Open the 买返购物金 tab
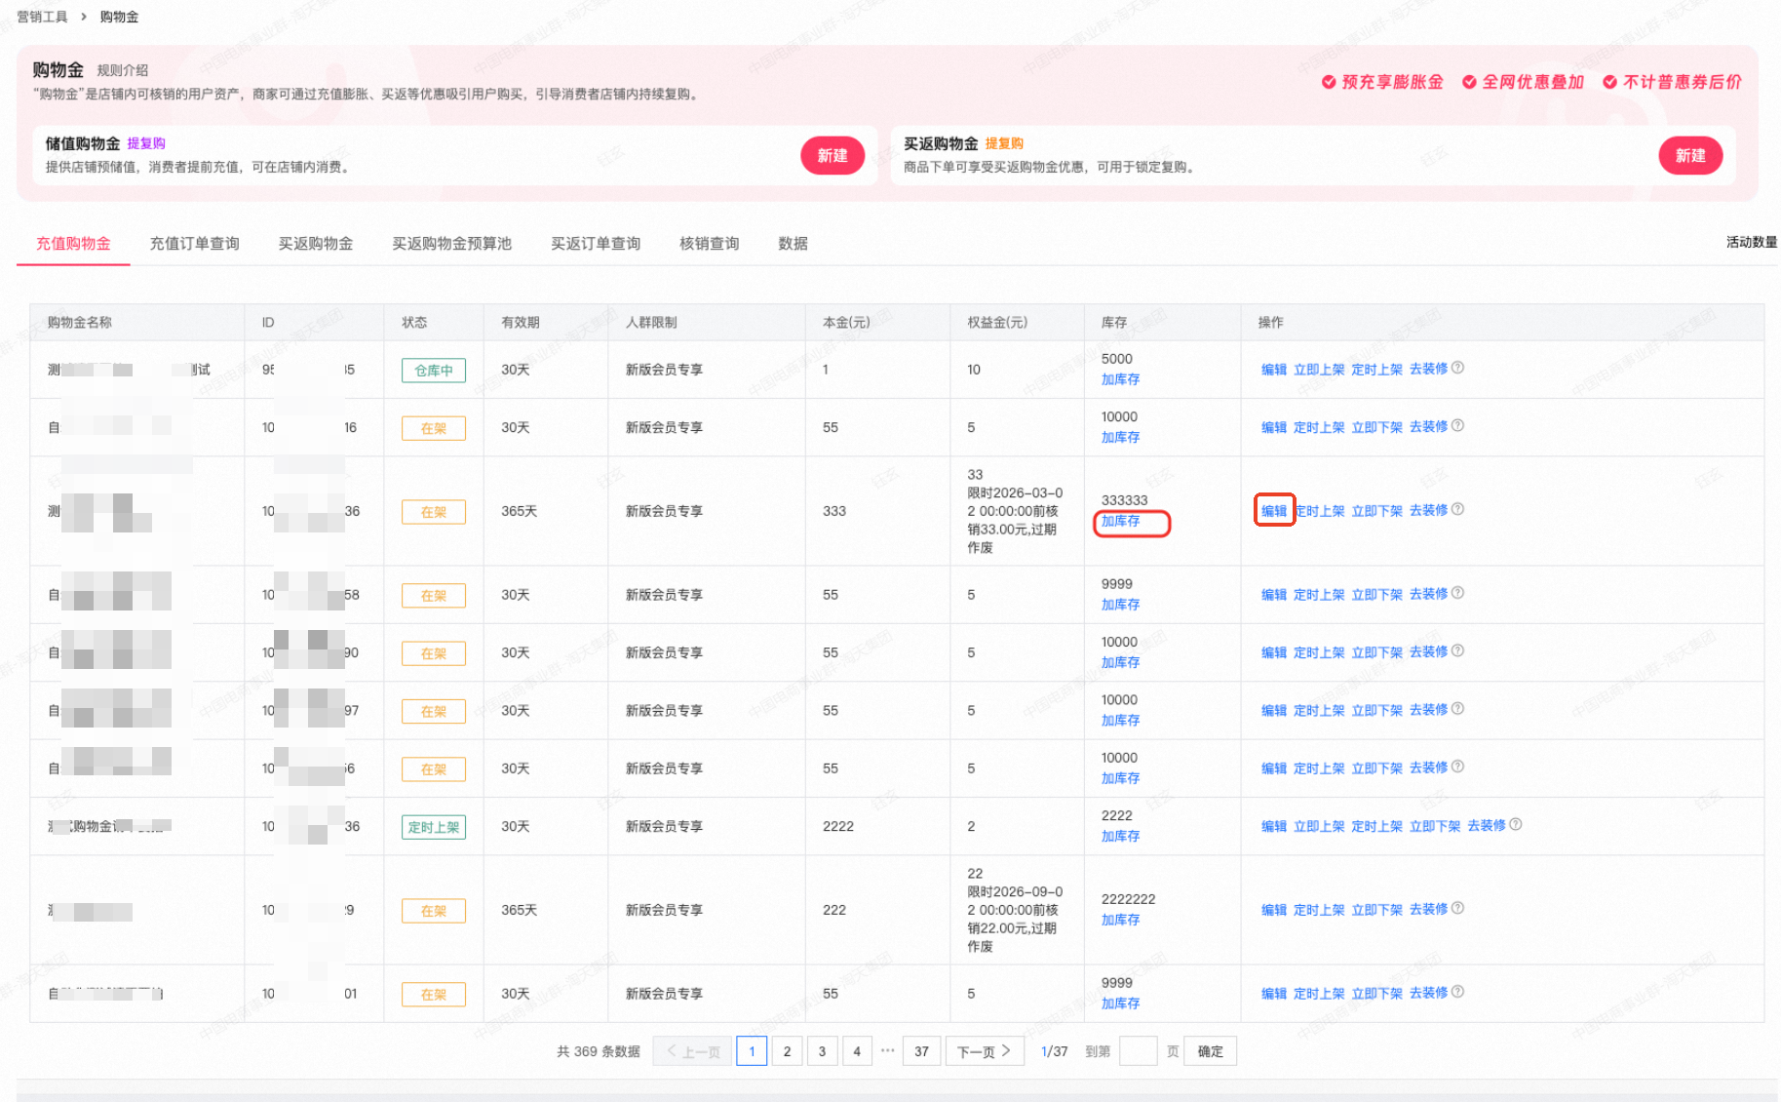This screenshot has height=1102, width=1781. pos(316,244)
